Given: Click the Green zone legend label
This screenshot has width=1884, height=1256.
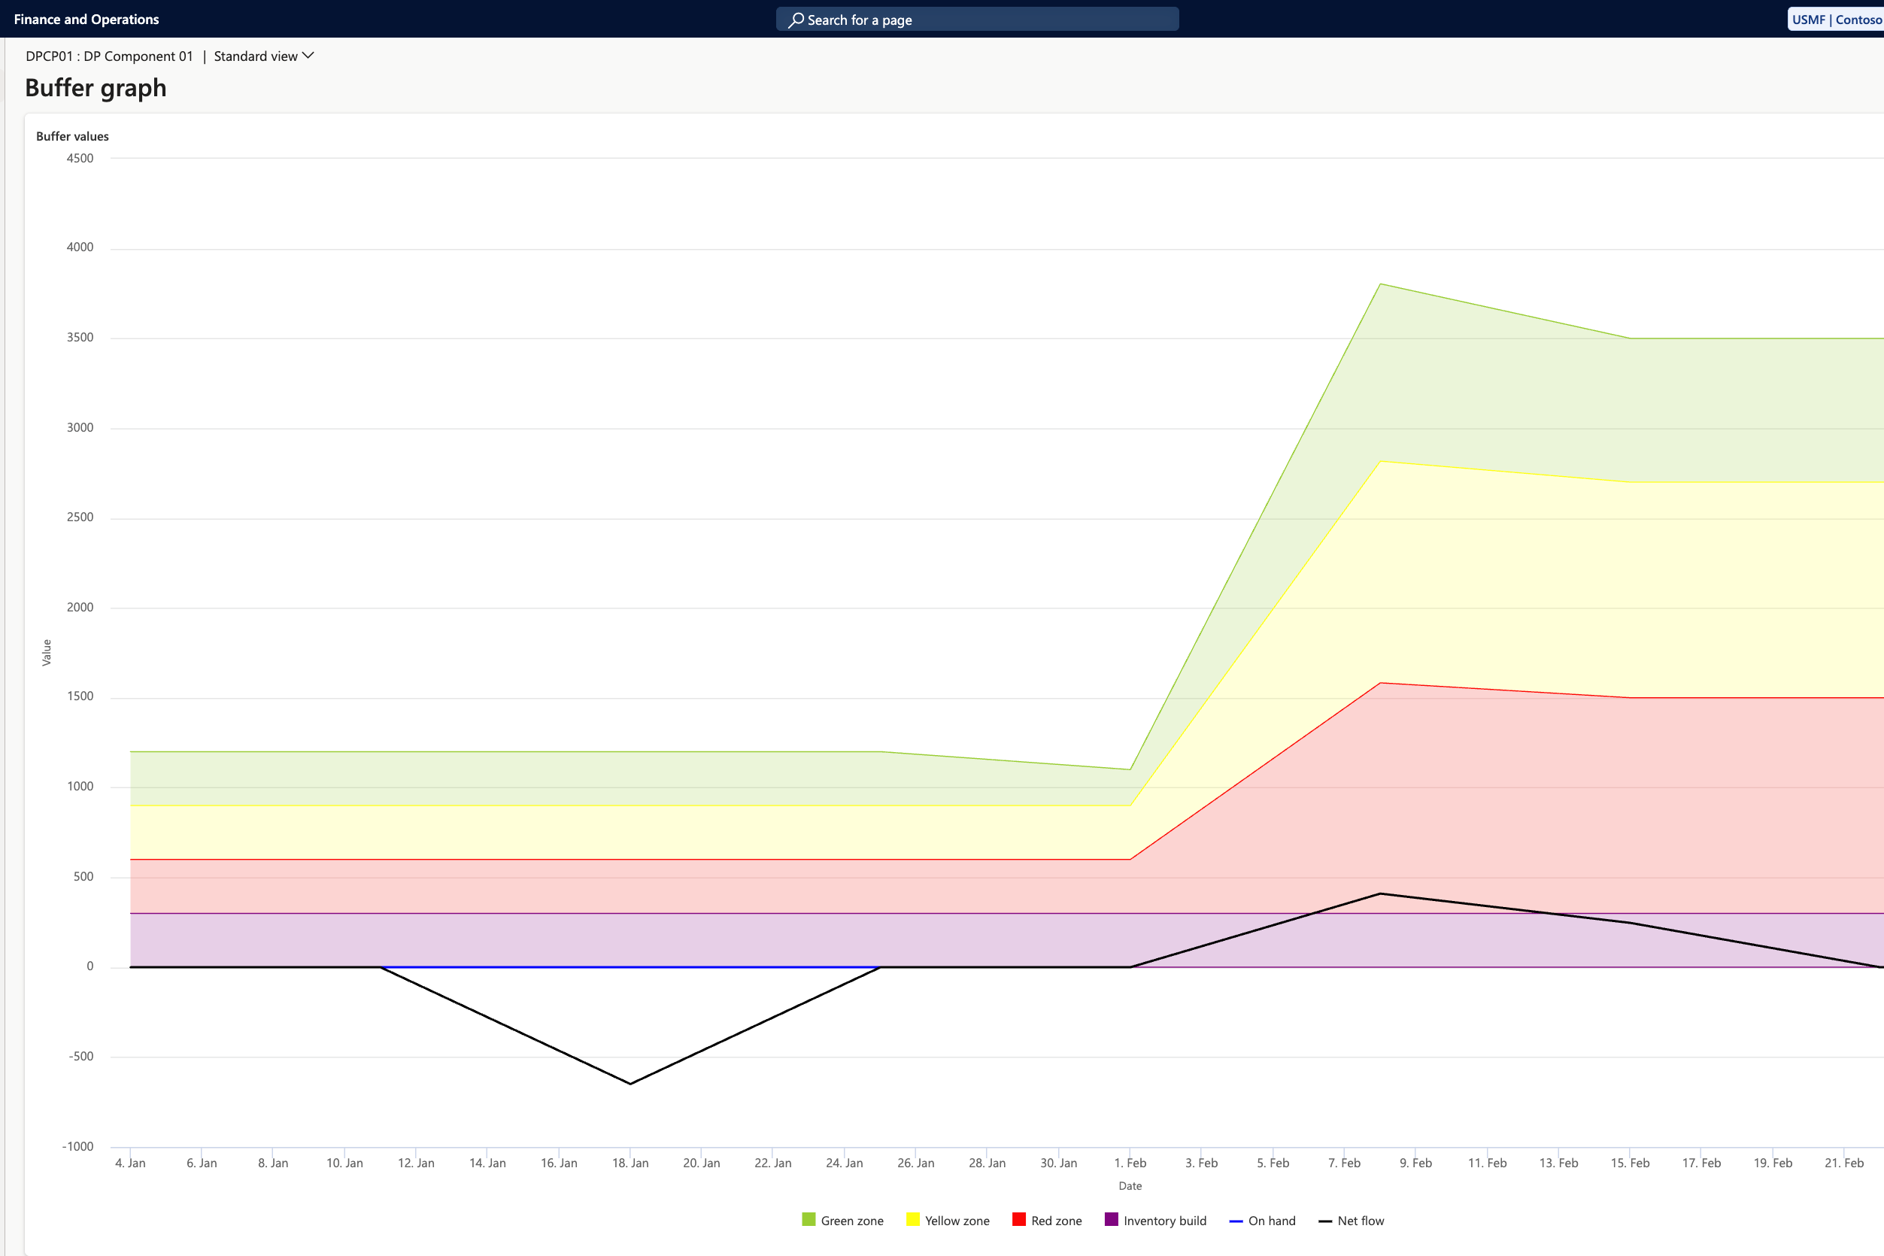Looking at the screenshot, I should coord(851,1221).
